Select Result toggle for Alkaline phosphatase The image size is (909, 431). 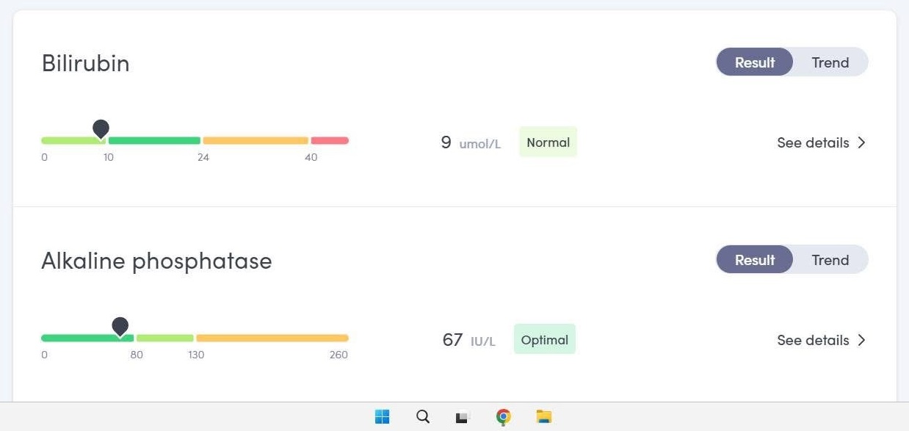(x=755, y=260)
